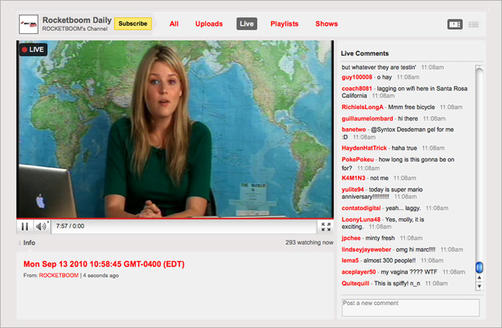Switch to player view layout icon
Viewport: 502px width, 328px height.
point(455,24)
